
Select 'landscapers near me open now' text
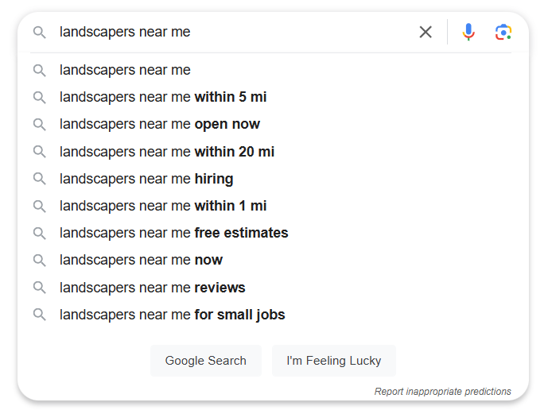(x=160, y=124)
